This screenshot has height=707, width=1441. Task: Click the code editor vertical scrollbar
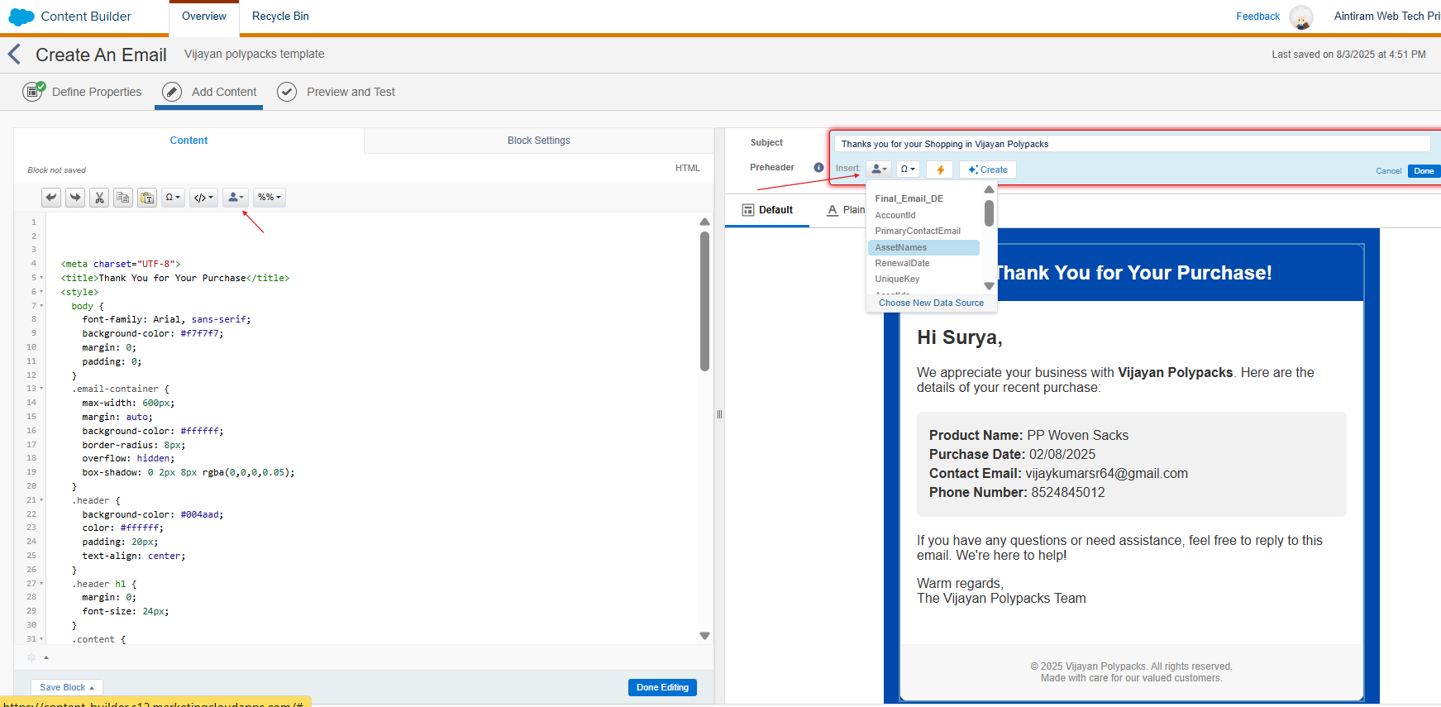point(704,302)
